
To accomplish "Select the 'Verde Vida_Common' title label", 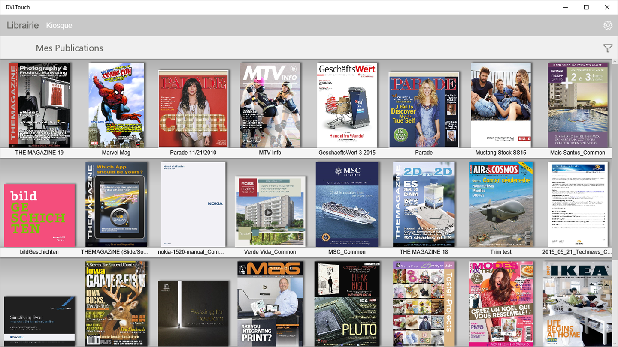I will (x=270, y=252).
